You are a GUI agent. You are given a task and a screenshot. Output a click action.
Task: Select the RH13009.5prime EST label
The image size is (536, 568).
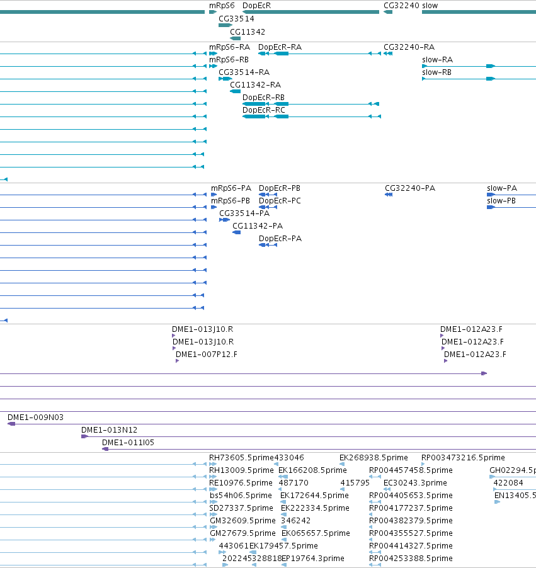241,470
